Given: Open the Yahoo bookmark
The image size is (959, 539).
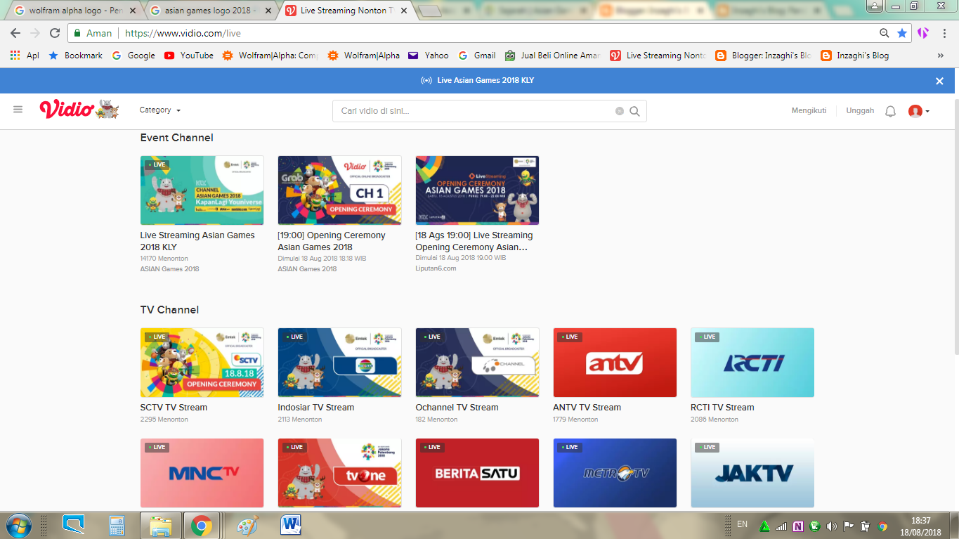Looking at the screenshot, I should tap(428, 56).
